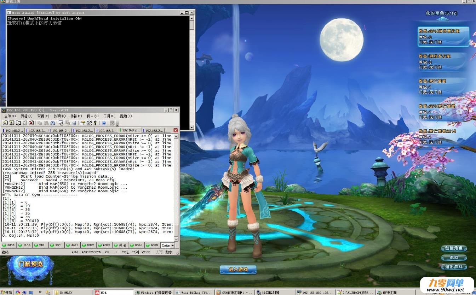Click the 就绪 status text in SecureCRT
Viewport: 476px width, 295px height.
5,252
